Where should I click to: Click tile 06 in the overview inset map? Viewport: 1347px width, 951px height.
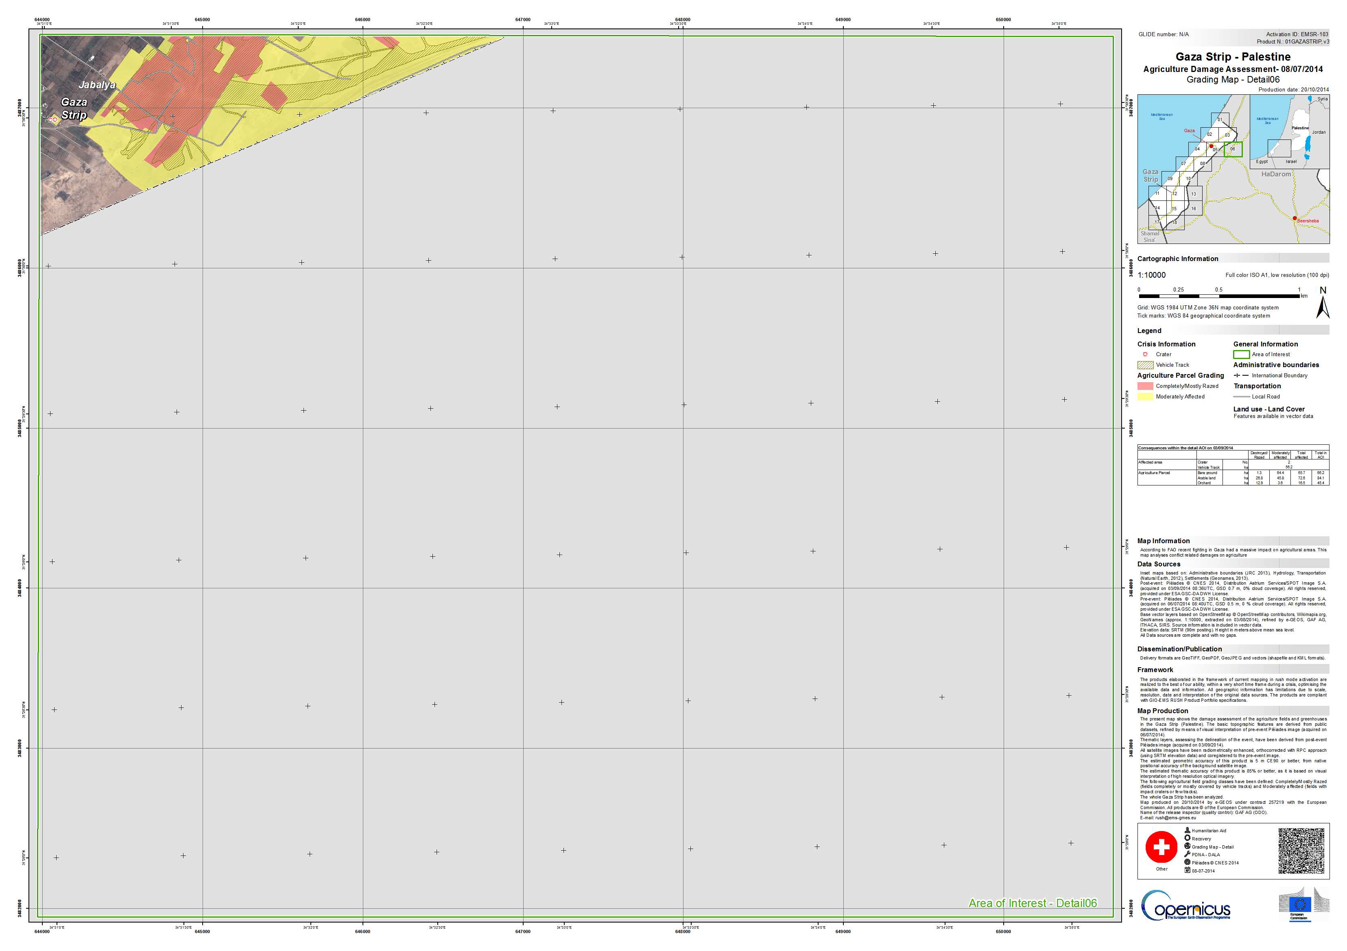tap(1233, 149)
